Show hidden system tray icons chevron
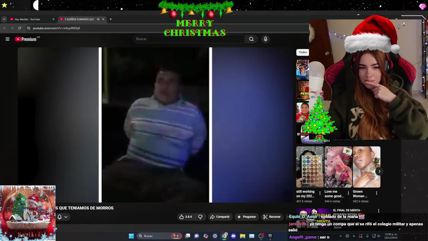428x241 pixels. [x=340, y=236]
